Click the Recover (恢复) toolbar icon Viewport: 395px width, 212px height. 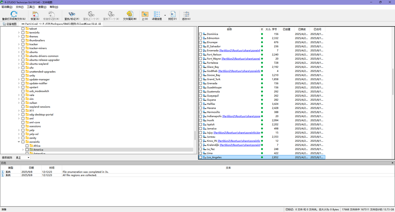pos(35,14)
